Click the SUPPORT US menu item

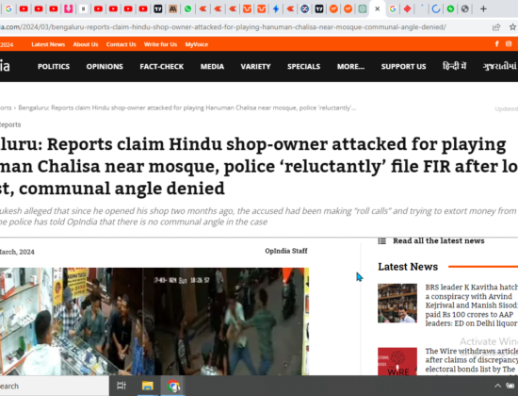[x=403, y=67]
